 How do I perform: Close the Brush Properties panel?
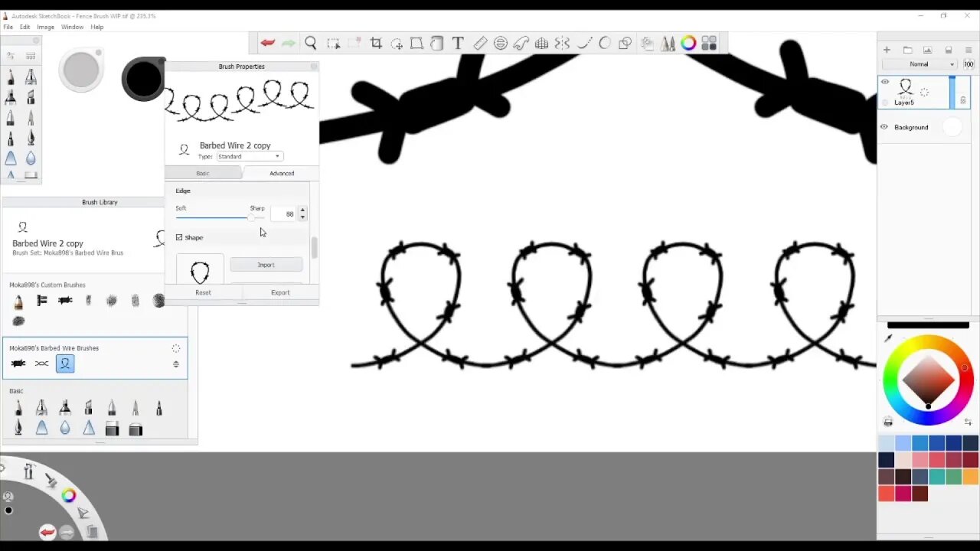[313, 67]
